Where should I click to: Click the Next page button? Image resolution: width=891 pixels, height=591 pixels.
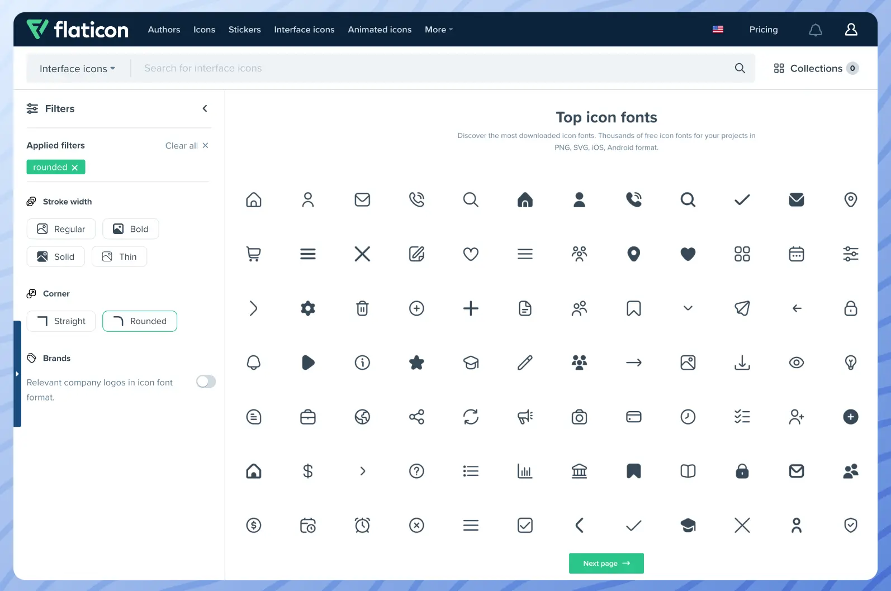pyautogui.click(x=606, y=563)
